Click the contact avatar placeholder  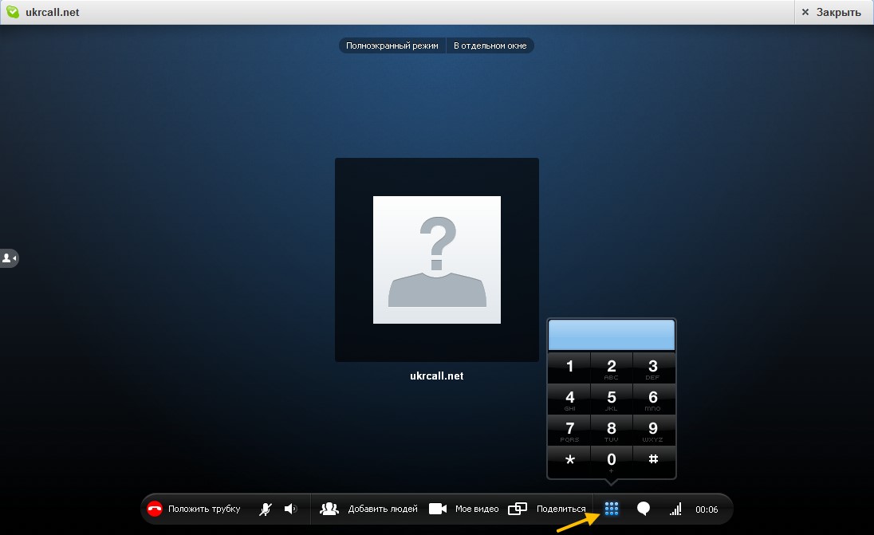coord(437,260)
